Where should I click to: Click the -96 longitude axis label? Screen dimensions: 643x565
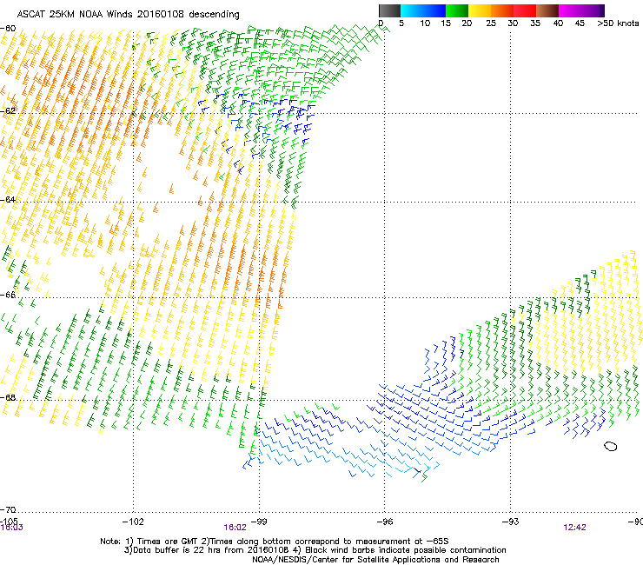(x=385, y=522)
